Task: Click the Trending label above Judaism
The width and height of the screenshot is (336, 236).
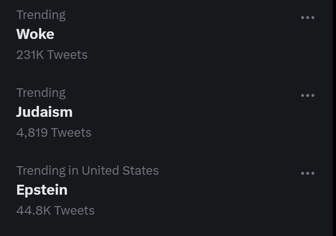Action: point(41,93)
